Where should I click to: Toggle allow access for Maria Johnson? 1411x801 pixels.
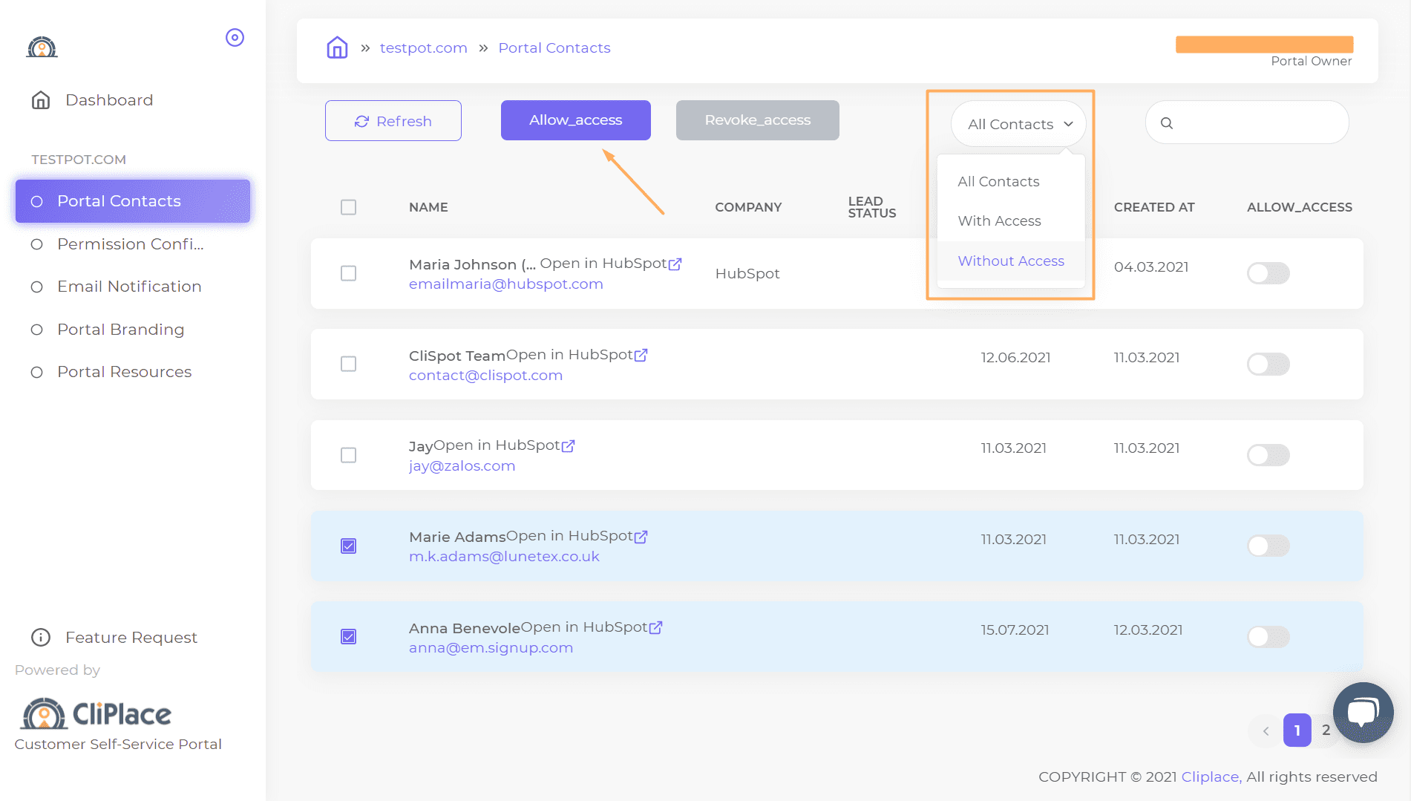click(1268, 273)
